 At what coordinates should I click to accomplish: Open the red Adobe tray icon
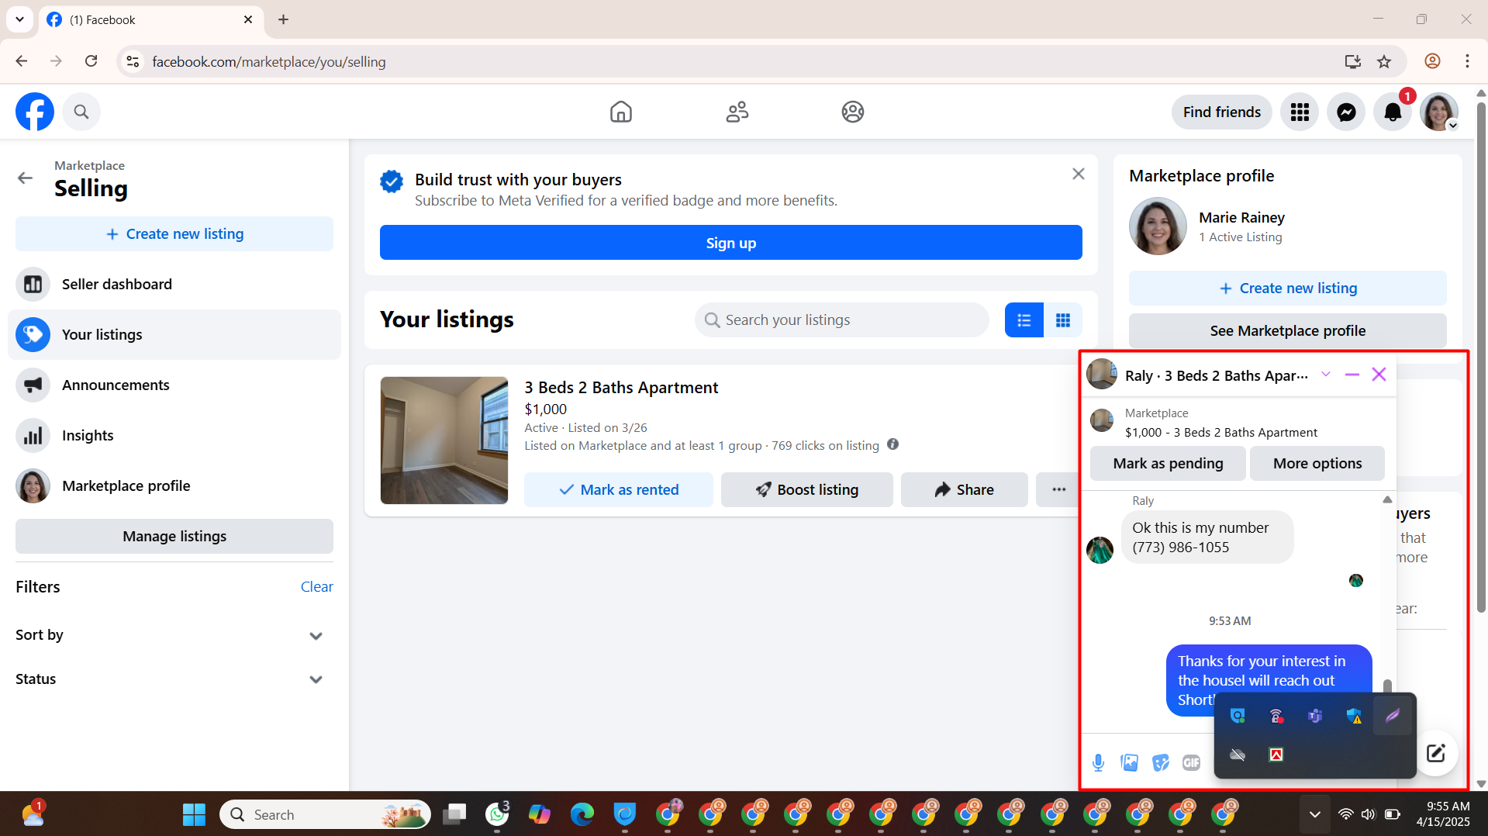point(1276,755)
